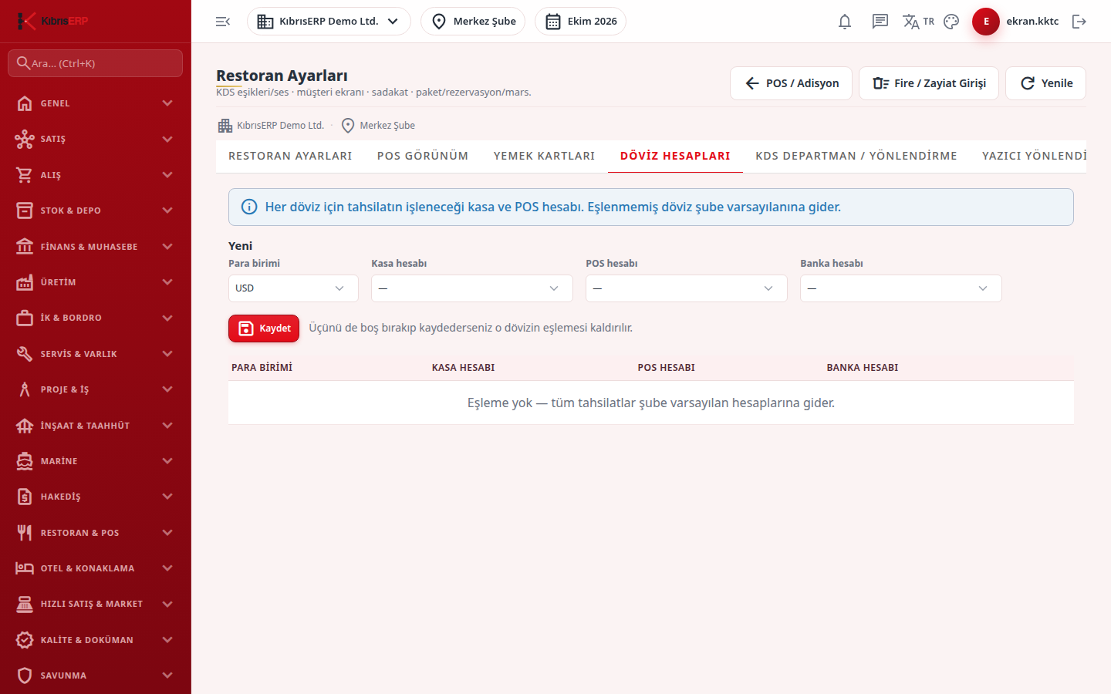Image resolution: width=1111 pixels, height=694 pixels.
Task: Switch to KDS Departman / Yönlendirme tab
Action: point(856,156)
